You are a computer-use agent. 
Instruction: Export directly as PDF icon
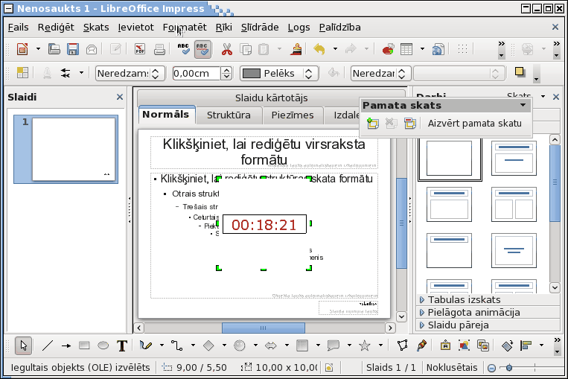pos(140,49)
